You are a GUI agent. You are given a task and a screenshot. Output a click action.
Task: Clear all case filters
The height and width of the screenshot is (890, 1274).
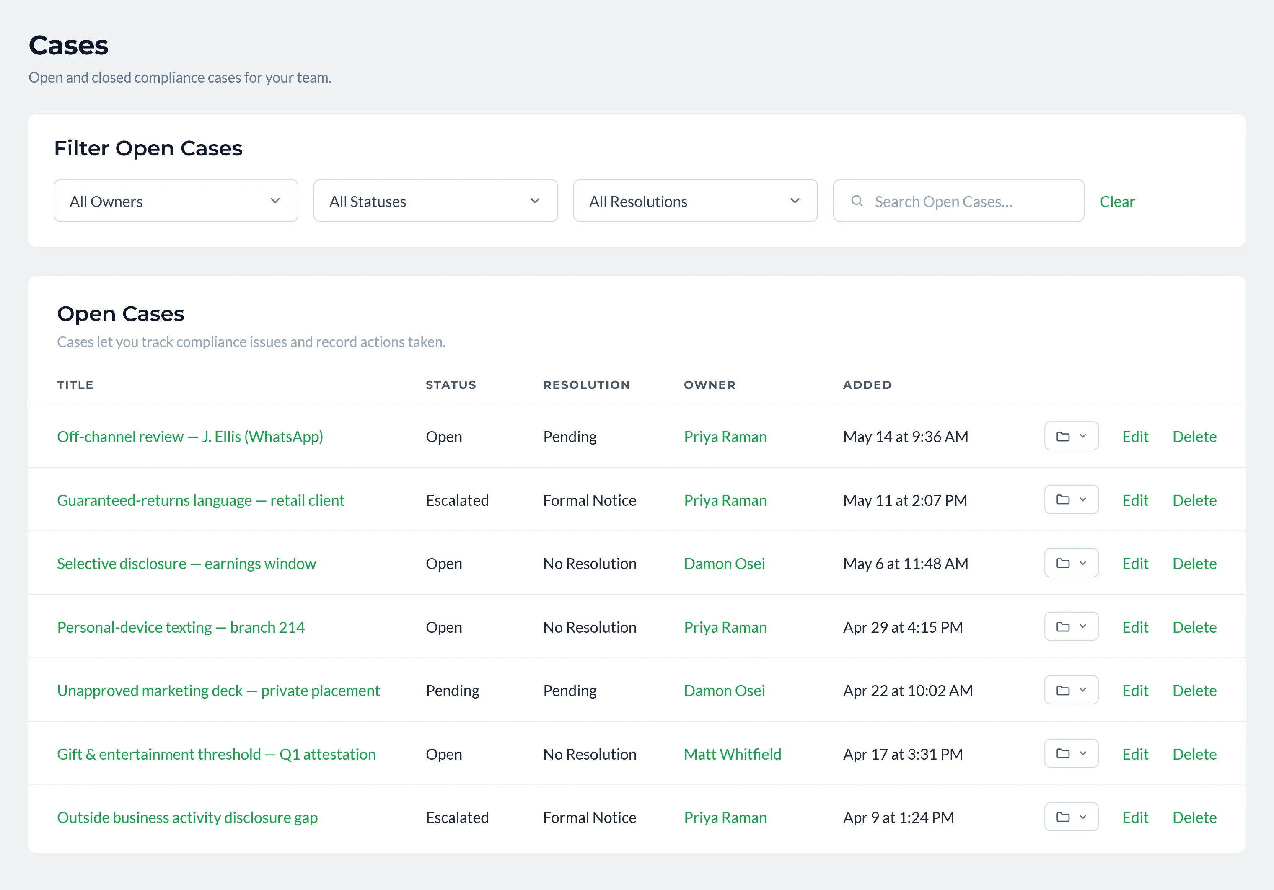(x=1117, y=202)
